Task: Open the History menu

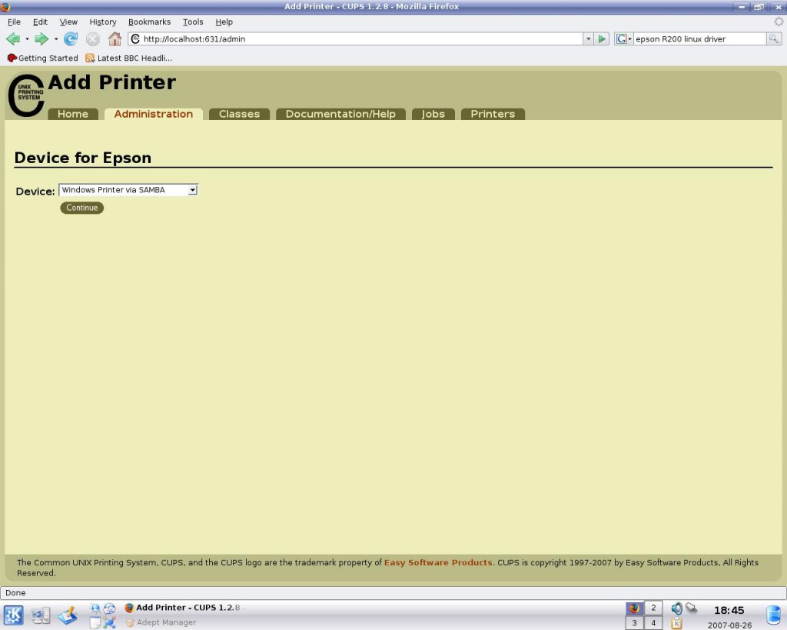Action: pos(103,22)
